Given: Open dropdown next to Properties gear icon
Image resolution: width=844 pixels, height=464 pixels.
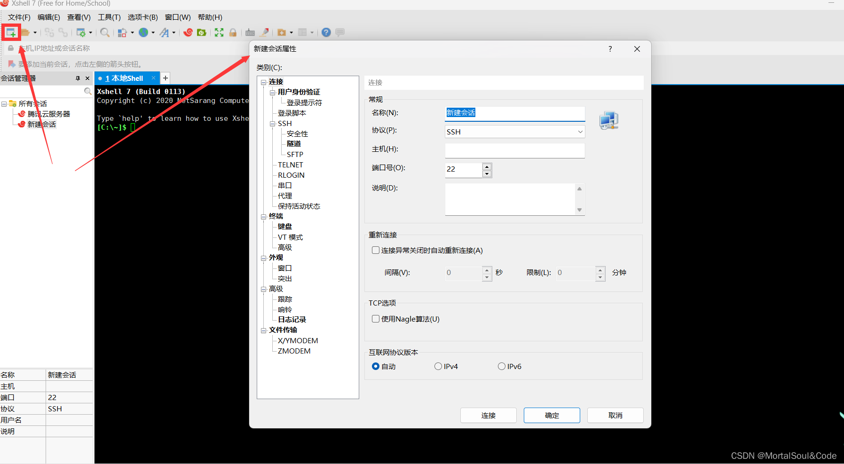Looking at the screenshot, I should [91, 32].
